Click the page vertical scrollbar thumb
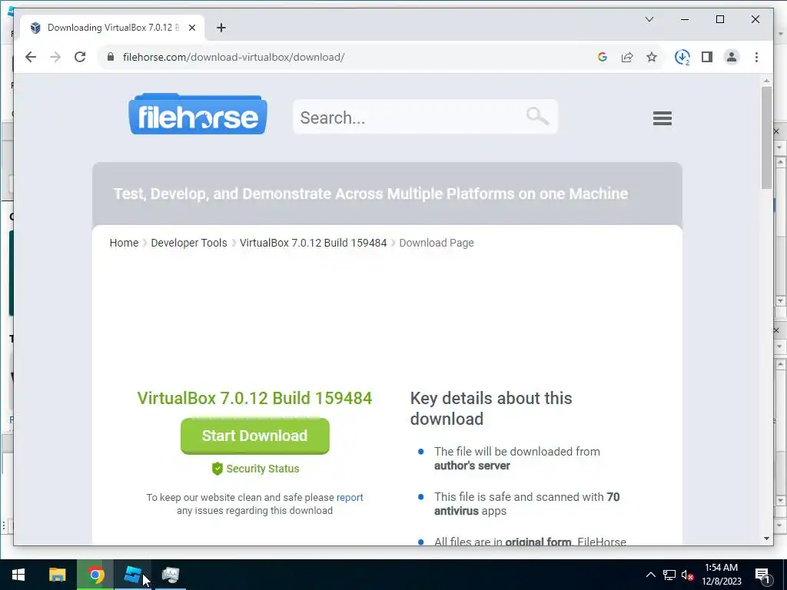The width and height of the screenshot is (787, 590). click(766, 138)
